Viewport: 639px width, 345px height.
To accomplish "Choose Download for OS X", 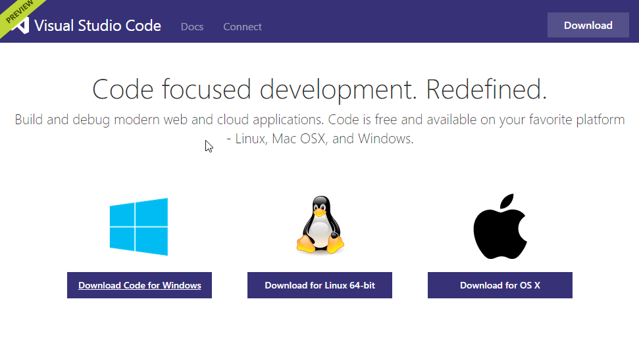I will coord(500,285).
